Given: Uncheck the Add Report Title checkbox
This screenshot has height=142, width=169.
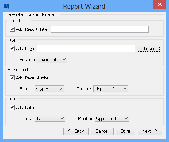Looking at the screenshot, I should coord(12,29).
